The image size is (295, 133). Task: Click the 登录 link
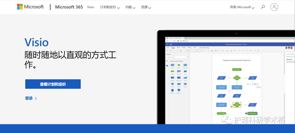tap(31, 98)
